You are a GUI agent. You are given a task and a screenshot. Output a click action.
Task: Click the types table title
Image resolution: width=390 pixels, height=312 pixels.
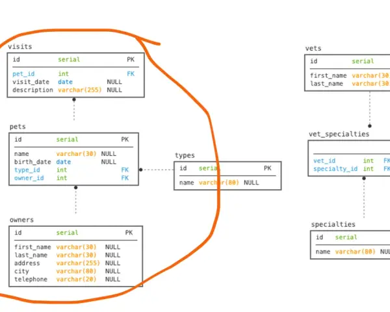tap(185, 155)
